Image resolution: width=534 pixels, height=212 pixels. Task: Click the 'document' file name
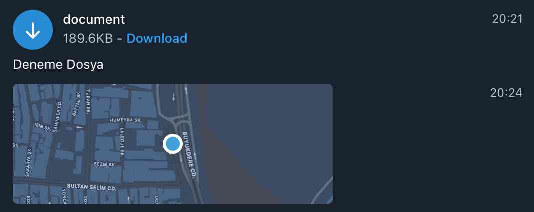click(x=94, y=19)
